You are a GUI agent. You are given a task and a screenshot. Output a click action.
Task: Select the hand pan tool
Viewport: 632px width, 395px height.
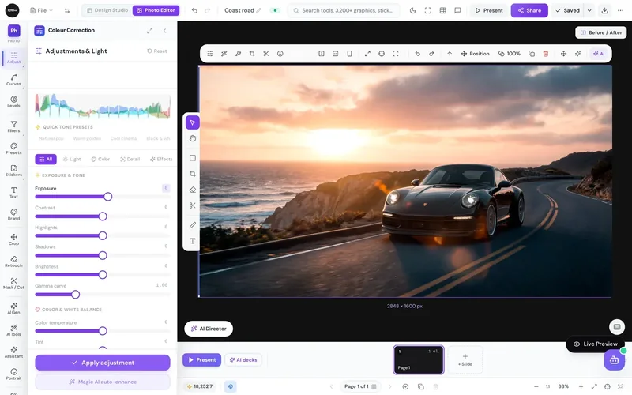(193, 138)
